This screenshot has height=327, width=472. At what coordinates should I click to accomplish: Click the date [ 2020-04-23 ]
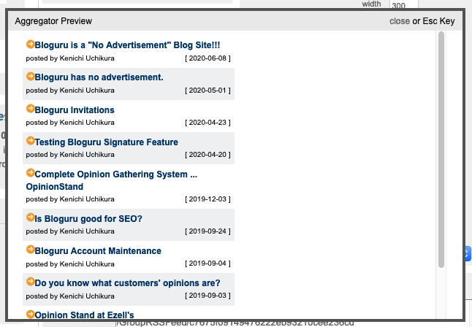click(208, 123)
